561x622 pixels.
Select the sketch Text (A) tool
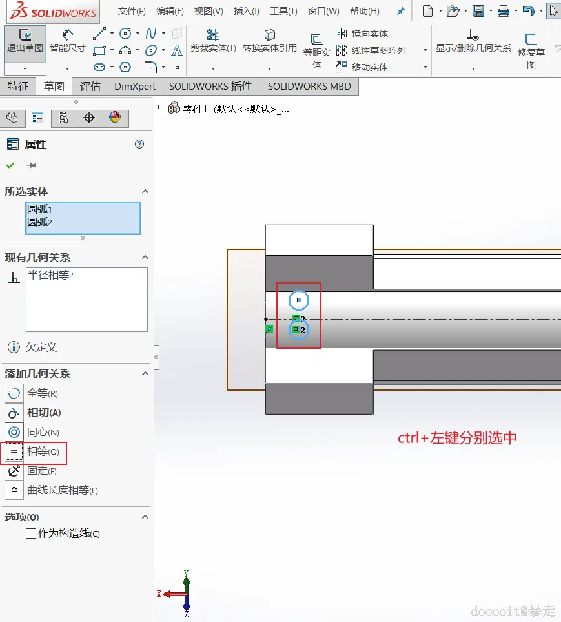coord(177,50)
